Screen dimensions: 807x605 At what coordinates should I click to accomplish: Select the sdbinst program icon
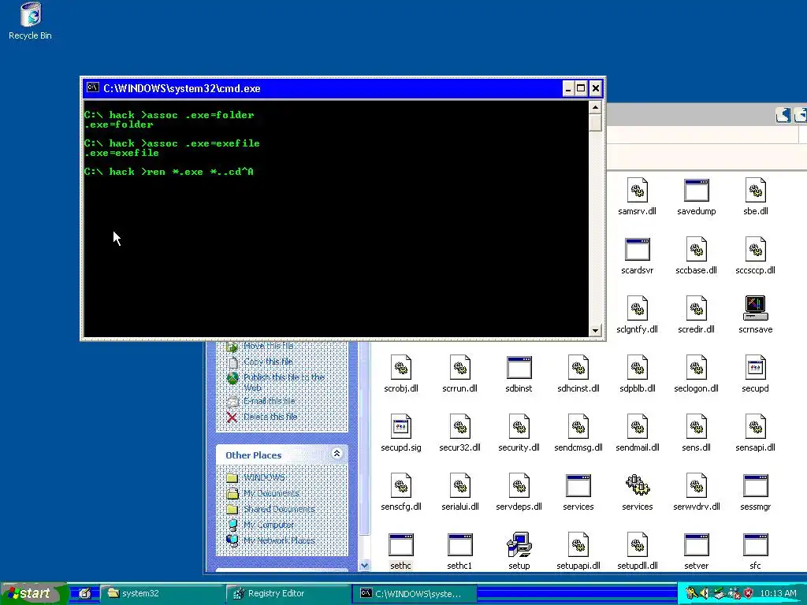click(x=519, y=368)
